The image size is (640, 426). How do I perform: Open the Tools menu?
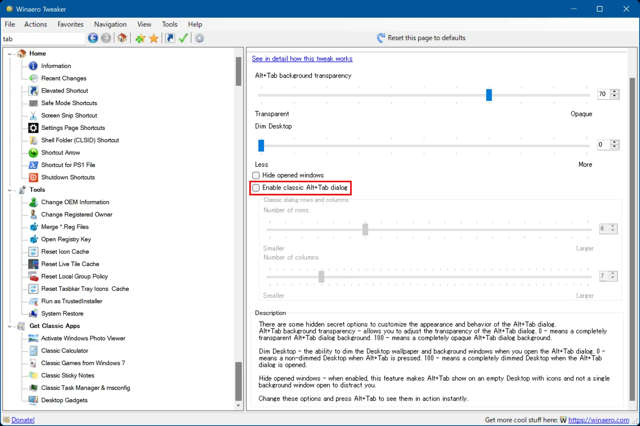pos(169,24)
